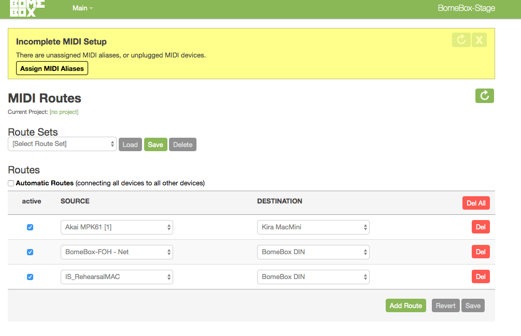Screen dimensions: 521x336
Task: Toggle active for Akai MPK61 route
Action: point(30,227)
